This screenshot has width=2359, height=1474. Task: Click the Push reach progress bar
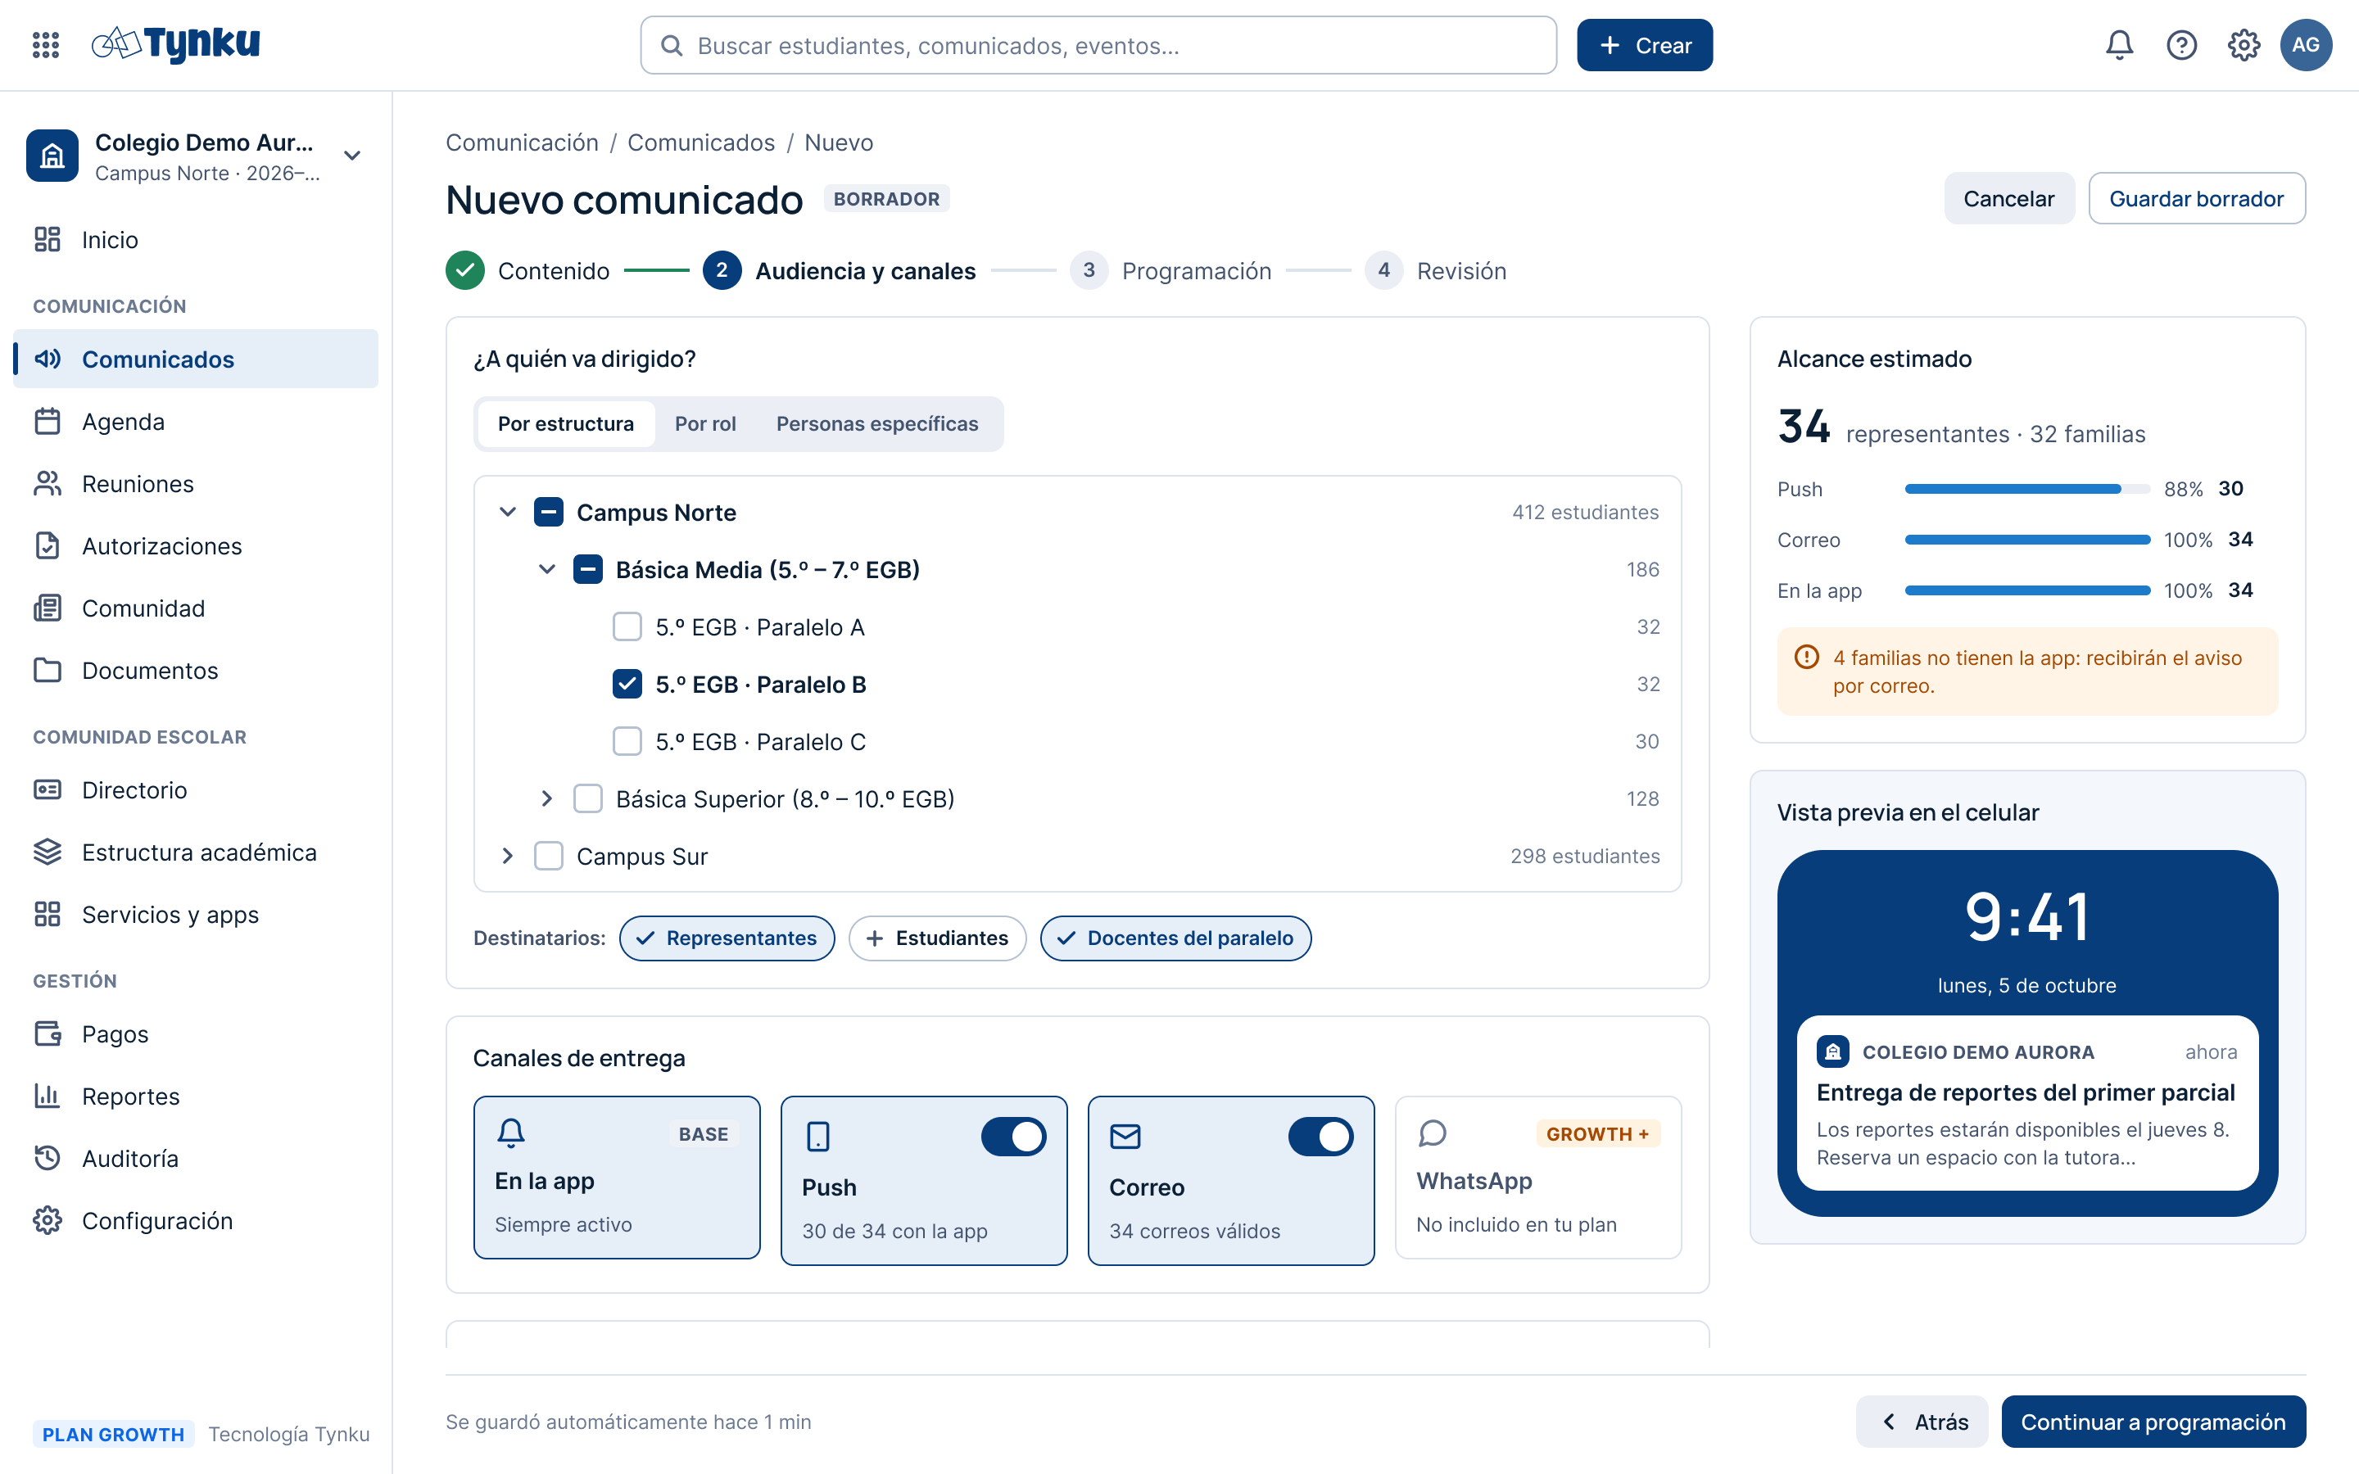pyautogui.click(x=2026, y=488)
